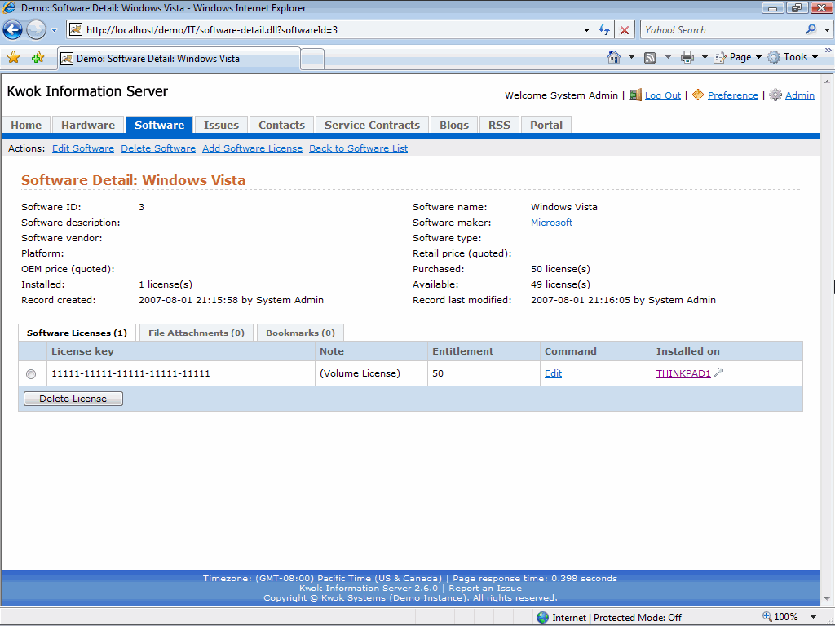Click the Internet zone globe icon
This screenshot has width=835, height=626.
[x=542, y=618]
